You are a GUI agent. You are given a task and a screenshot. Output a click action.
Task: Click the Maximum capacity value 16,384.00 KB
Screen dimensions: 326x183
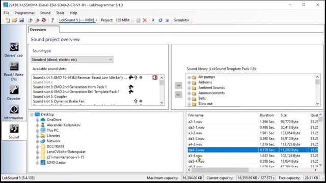[x=193, y=178]
